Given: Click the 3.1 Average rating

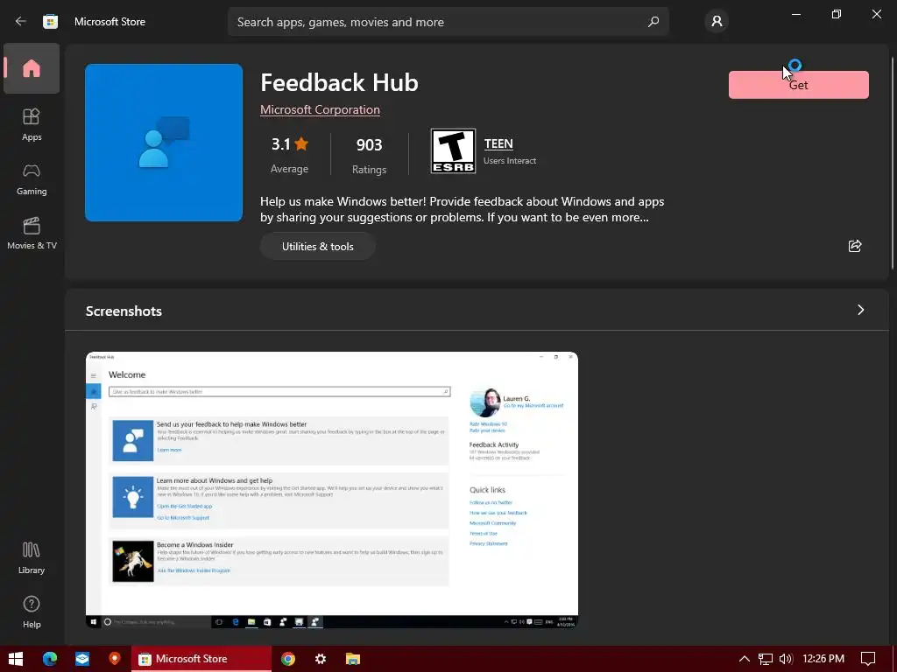Looking at the screenshot, I should coord(289,155).
